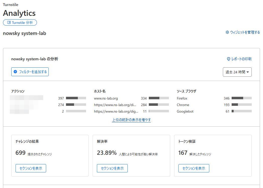Click the nowsky system-lab の分析 heading

tap(35, 59)
